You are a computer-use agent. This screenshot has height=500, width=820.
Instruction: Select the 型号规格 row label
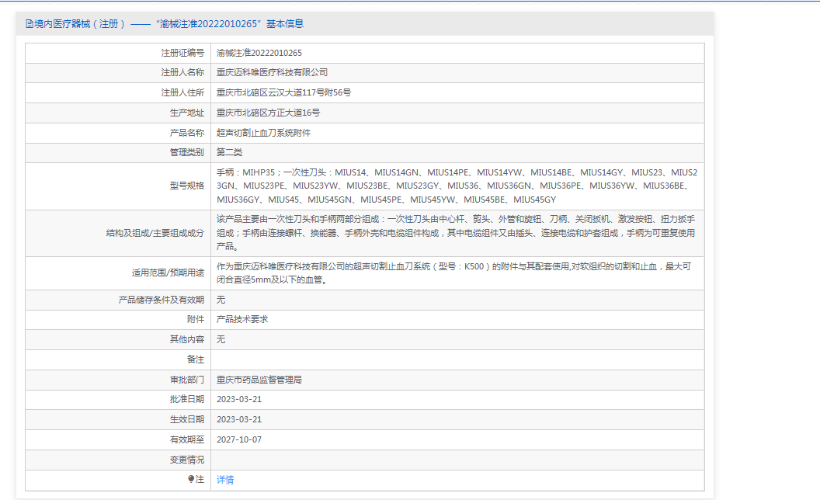tap(186, 186)
